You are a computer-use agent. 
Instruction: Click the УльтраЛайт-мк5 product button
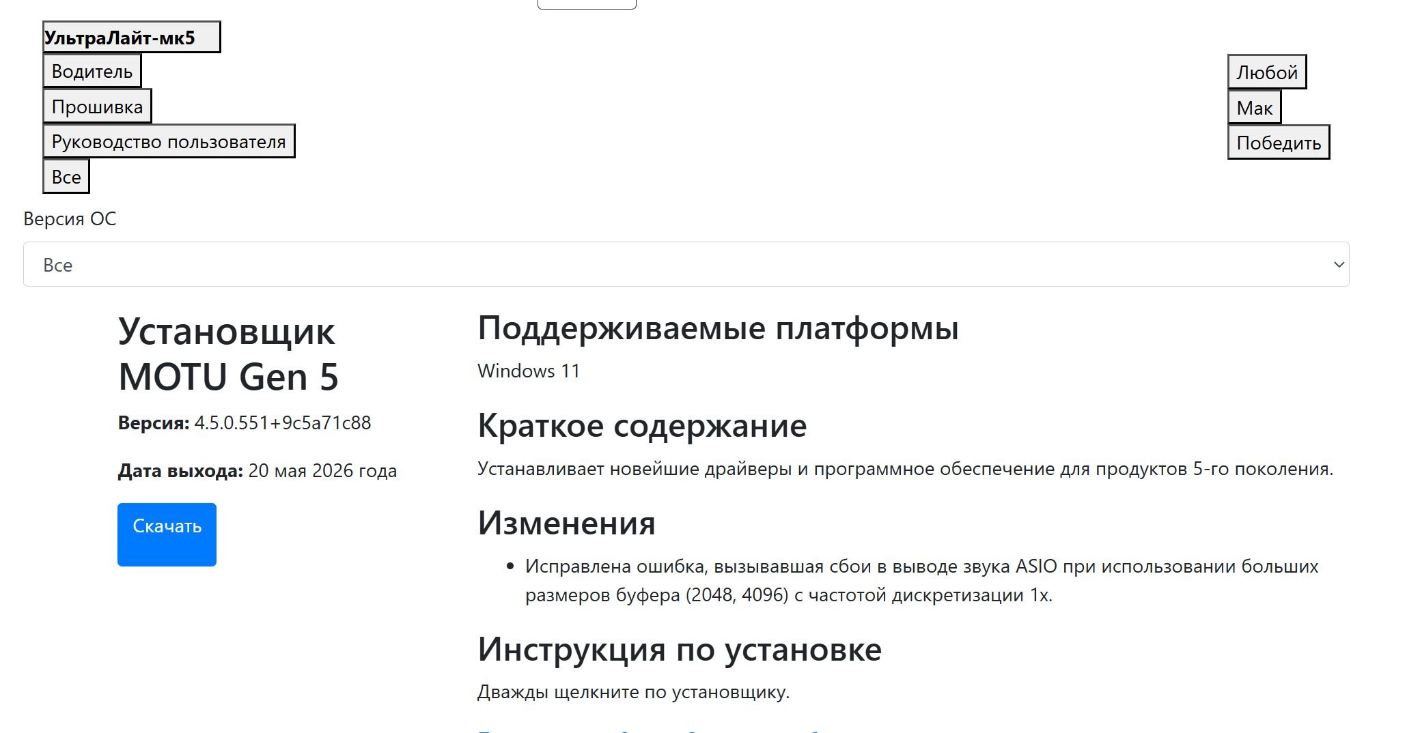(x=131, y=37)
